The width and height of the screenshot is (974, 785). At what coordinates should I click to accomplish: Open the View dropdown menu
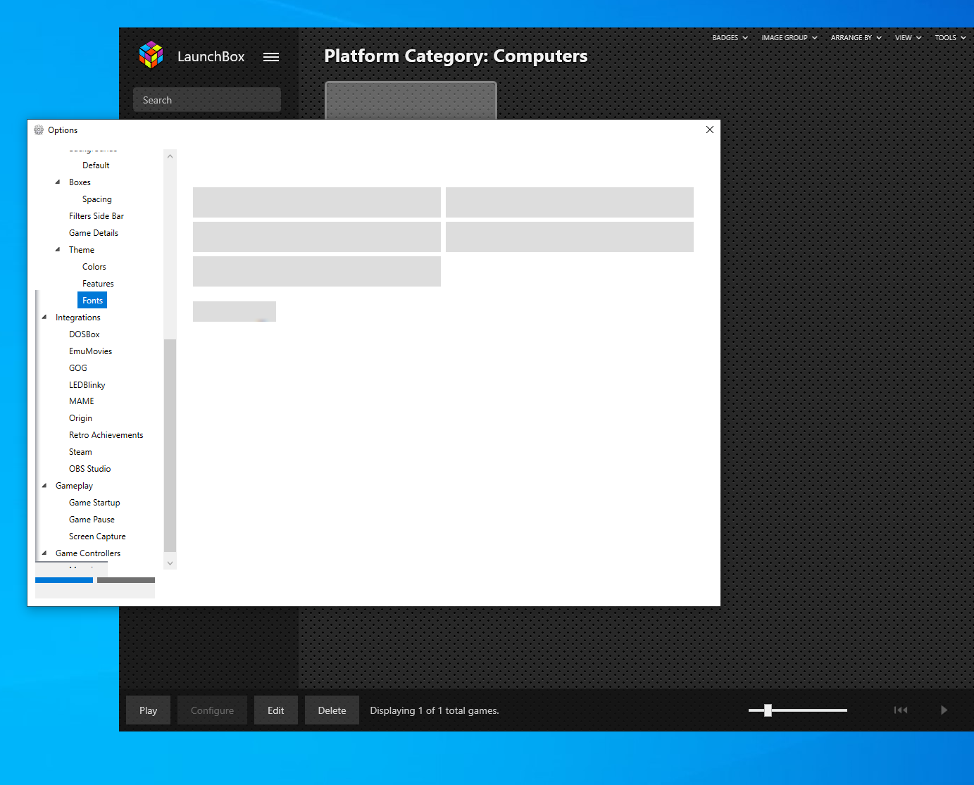point(909,37)
